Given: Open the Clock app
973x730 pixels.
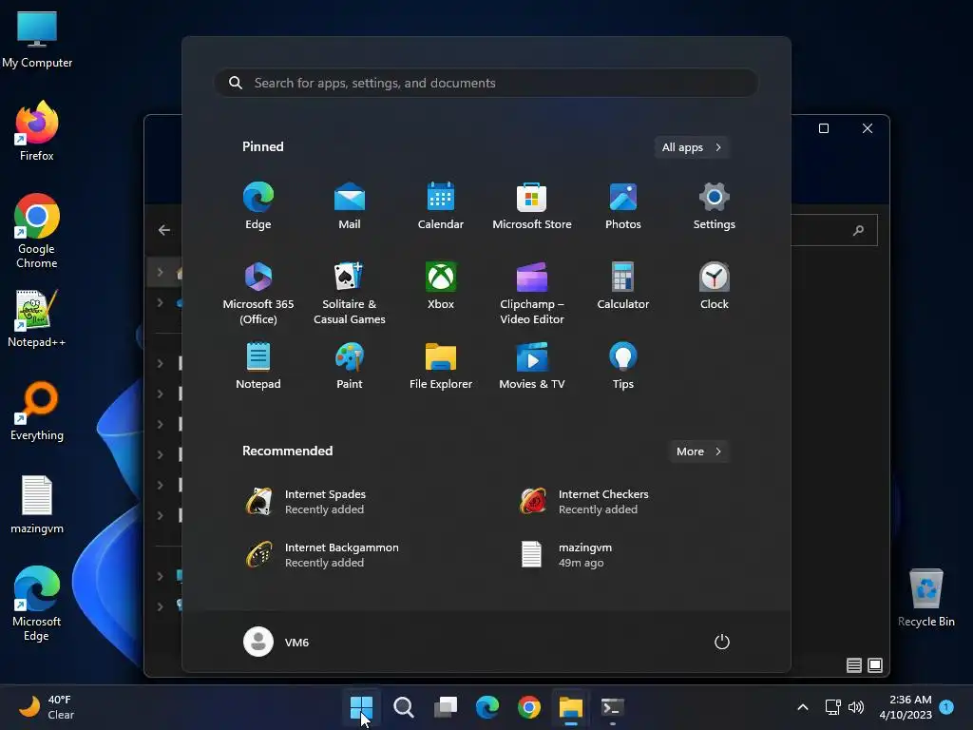Looking at the screenshot, I should [x=715, y=286].
